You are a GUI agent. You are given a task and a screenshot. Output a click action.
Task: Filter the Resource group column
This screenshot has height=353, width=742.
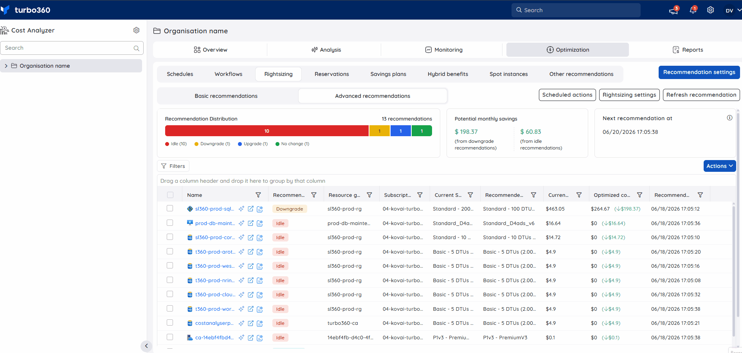pos(369,195)
